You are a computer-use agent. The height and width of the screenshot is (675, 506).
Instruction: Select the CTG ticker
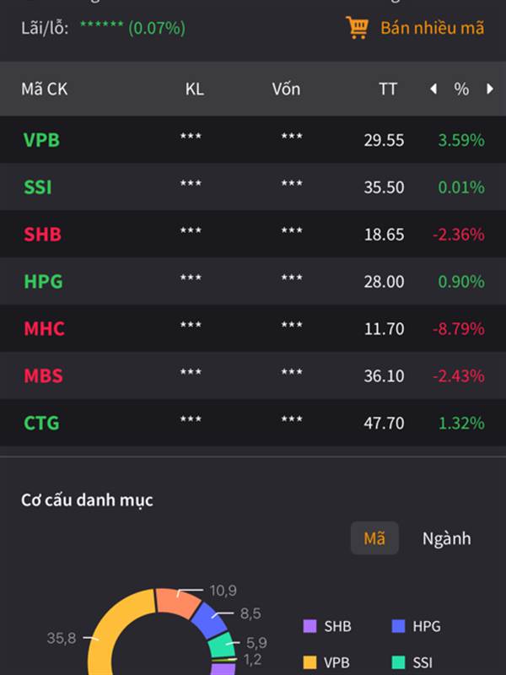(41, 424)
